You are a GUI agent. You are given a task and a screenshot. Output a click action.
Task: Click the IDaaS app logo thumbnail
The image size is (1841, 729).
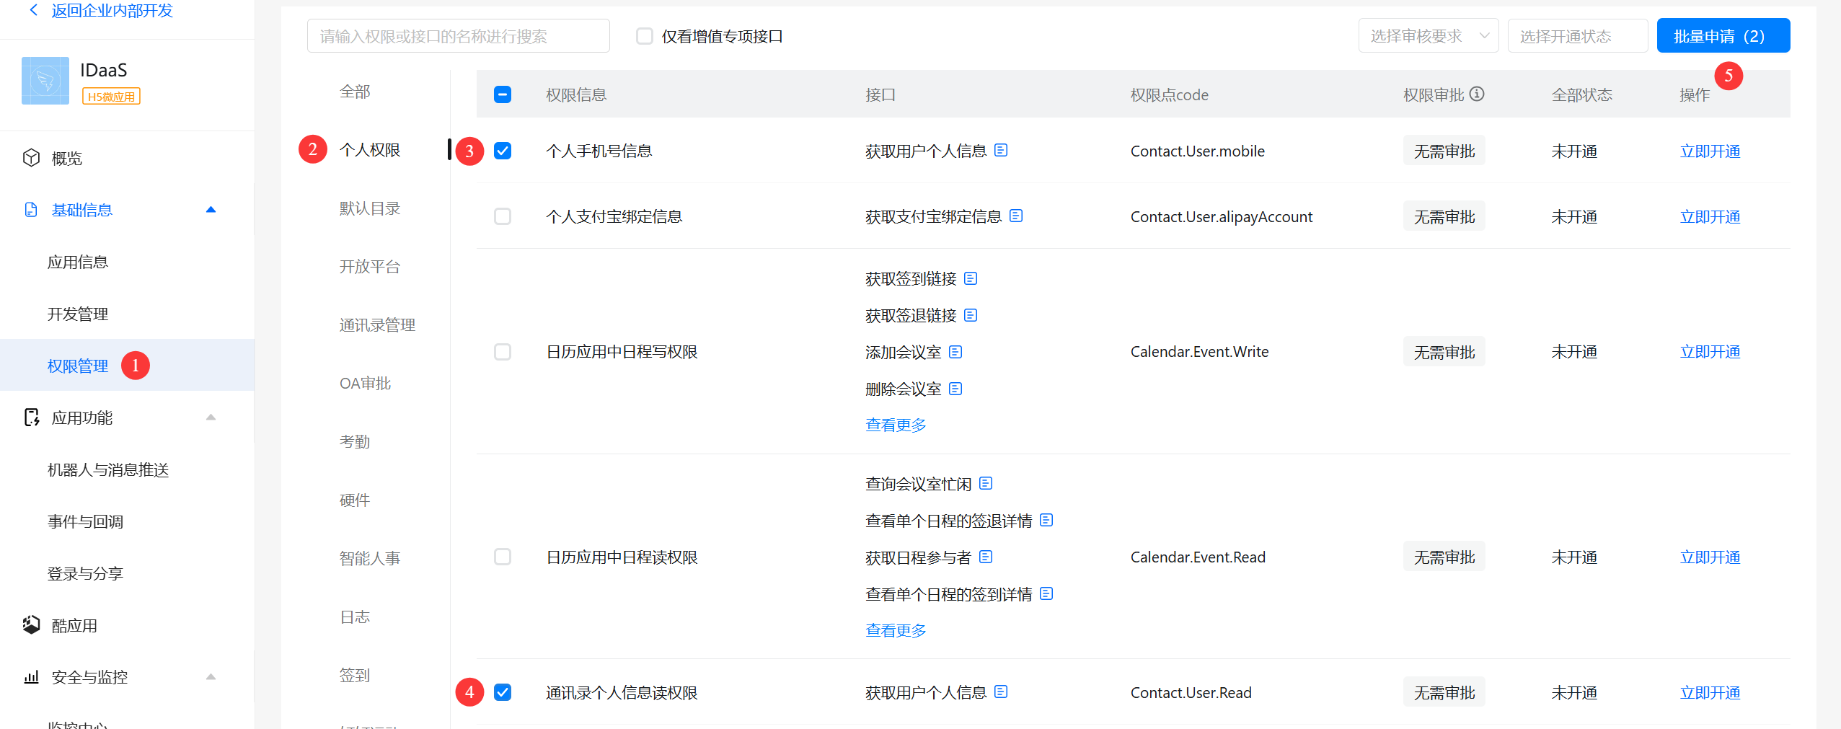click(x=45, y=81)
